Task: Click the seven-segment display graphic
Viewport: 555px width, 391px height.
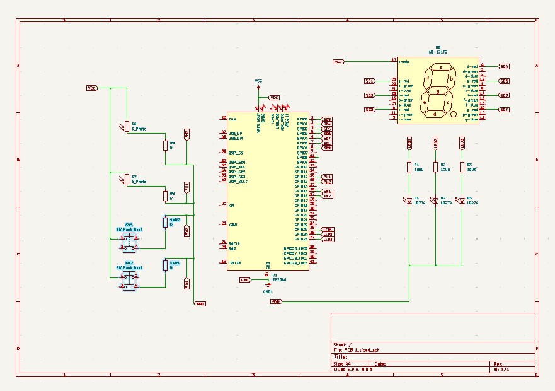Action: pos(439,91)
